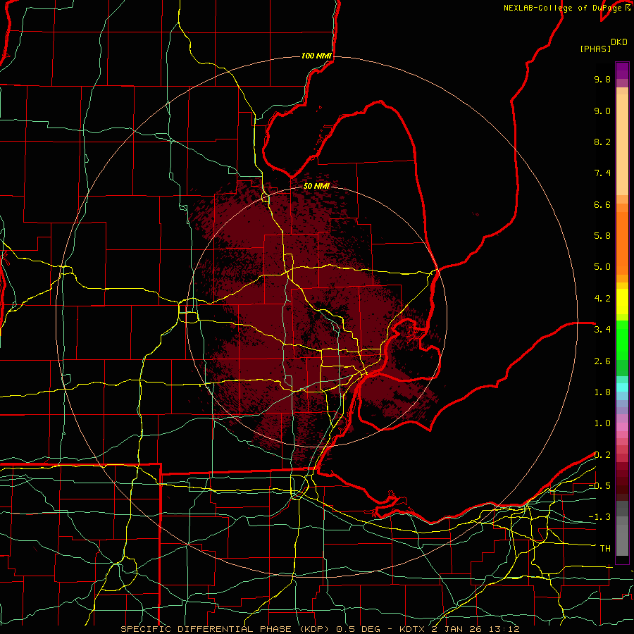
Task: Click the 50 NMI range ring label
Action: [316, 187]
